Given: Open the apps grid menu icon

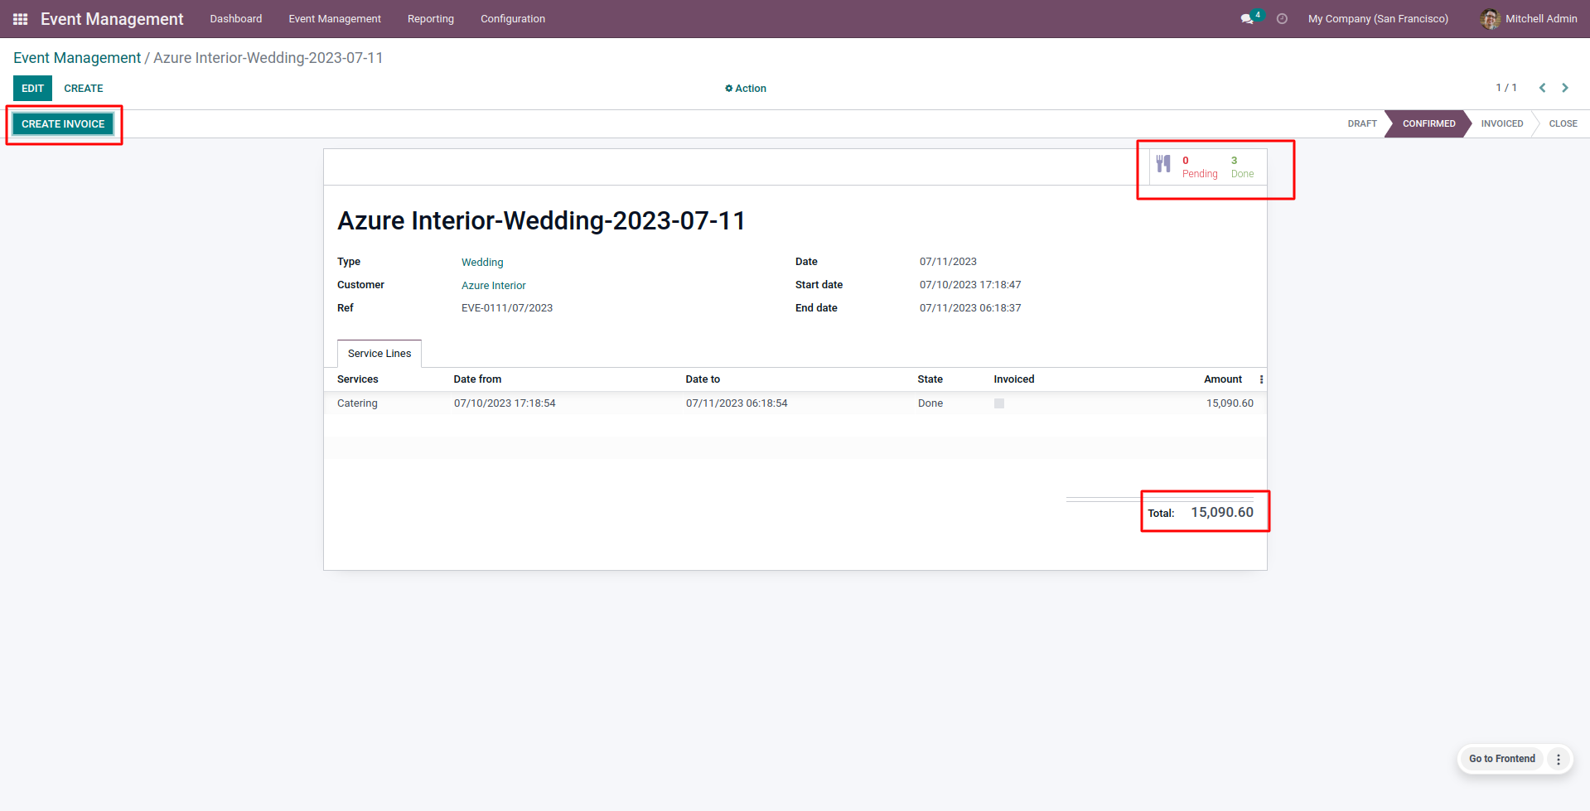Looking at the screenshot, I should [21, 19].
